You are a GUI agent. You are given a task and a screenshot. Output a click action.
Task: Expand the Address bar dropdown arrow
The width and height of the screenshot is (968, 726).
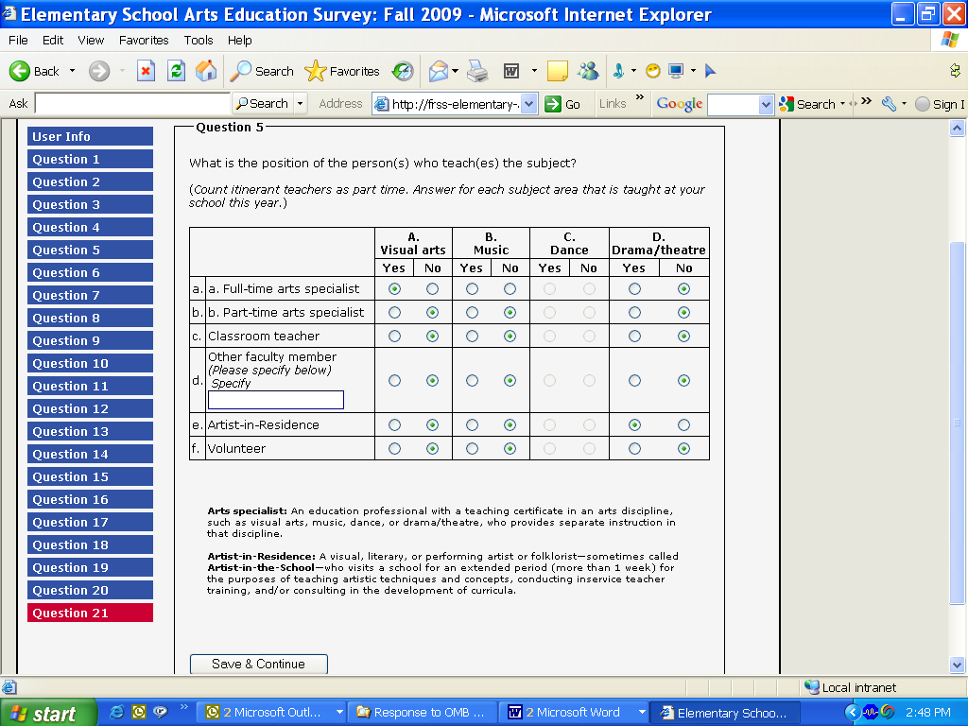pyautogui.click(x=529, y=104)
